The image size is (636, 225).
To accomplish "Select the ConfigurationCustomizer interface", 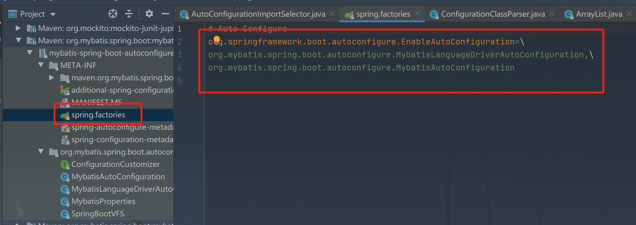I will (x=116, y=164).
